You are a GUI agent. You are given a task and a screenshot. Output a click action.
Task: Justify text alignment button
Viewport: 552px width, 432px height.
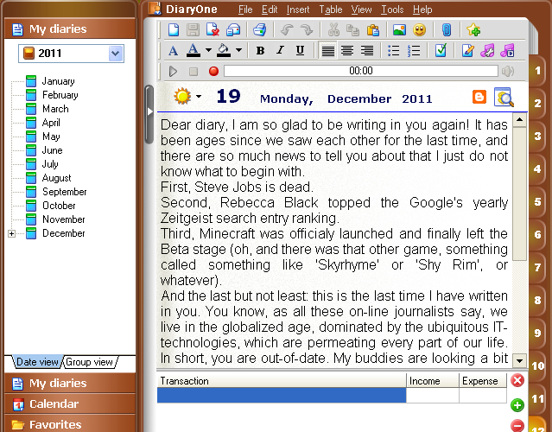pos(327,51)
